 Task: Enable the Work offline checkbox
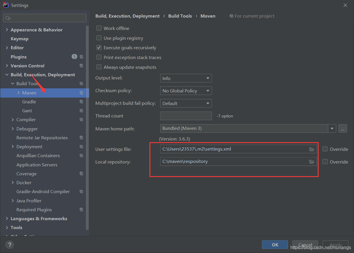pyautogui.click(x=99, y=28)
